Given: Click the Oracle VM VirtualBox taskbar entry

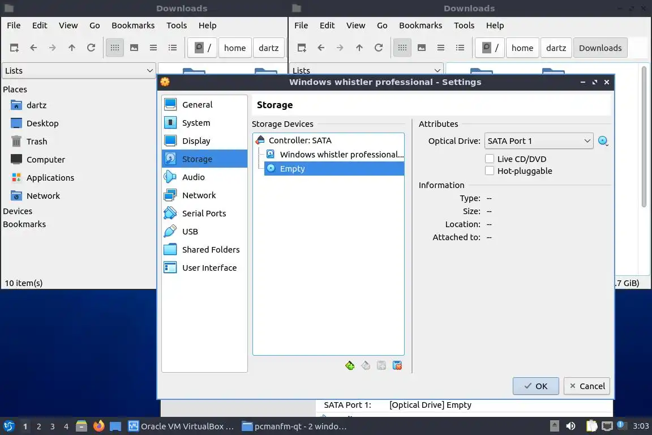Looking at the screenshot, I should pos(181,427).
